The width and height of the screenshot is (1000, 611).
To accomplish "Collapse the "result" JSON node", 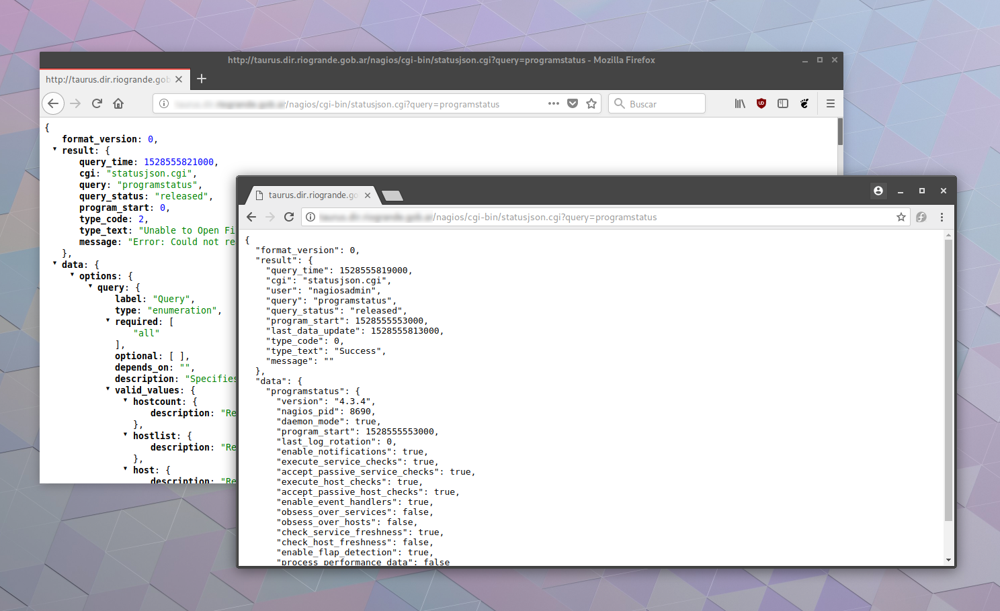I will coord(54,150).
